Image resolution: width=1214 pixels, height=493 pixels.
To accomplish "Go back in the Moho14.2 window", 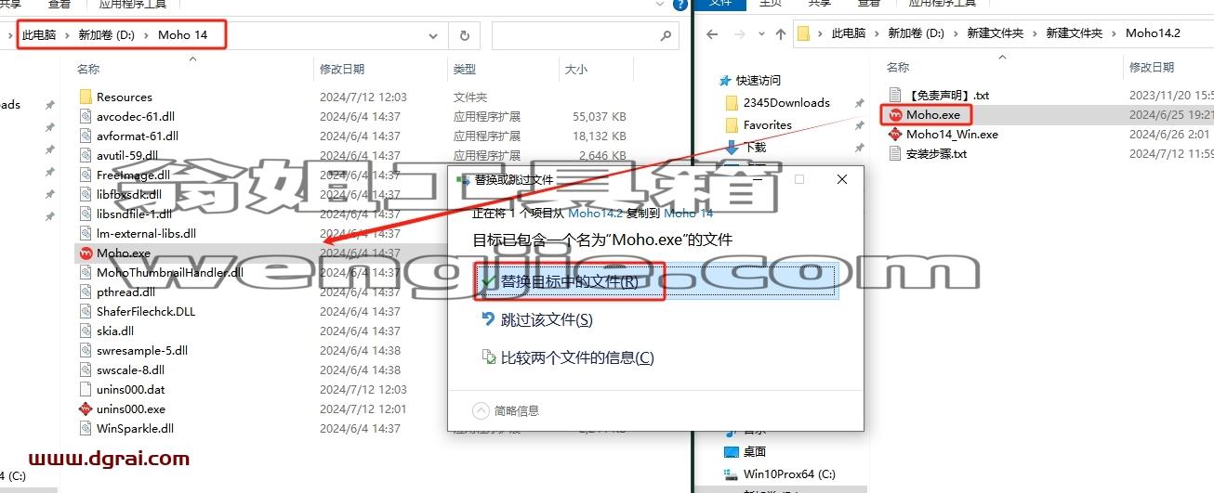I will (713, 33).
